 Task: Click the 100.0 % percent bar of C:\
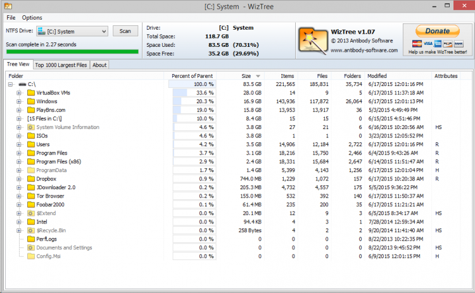(193, 84)
